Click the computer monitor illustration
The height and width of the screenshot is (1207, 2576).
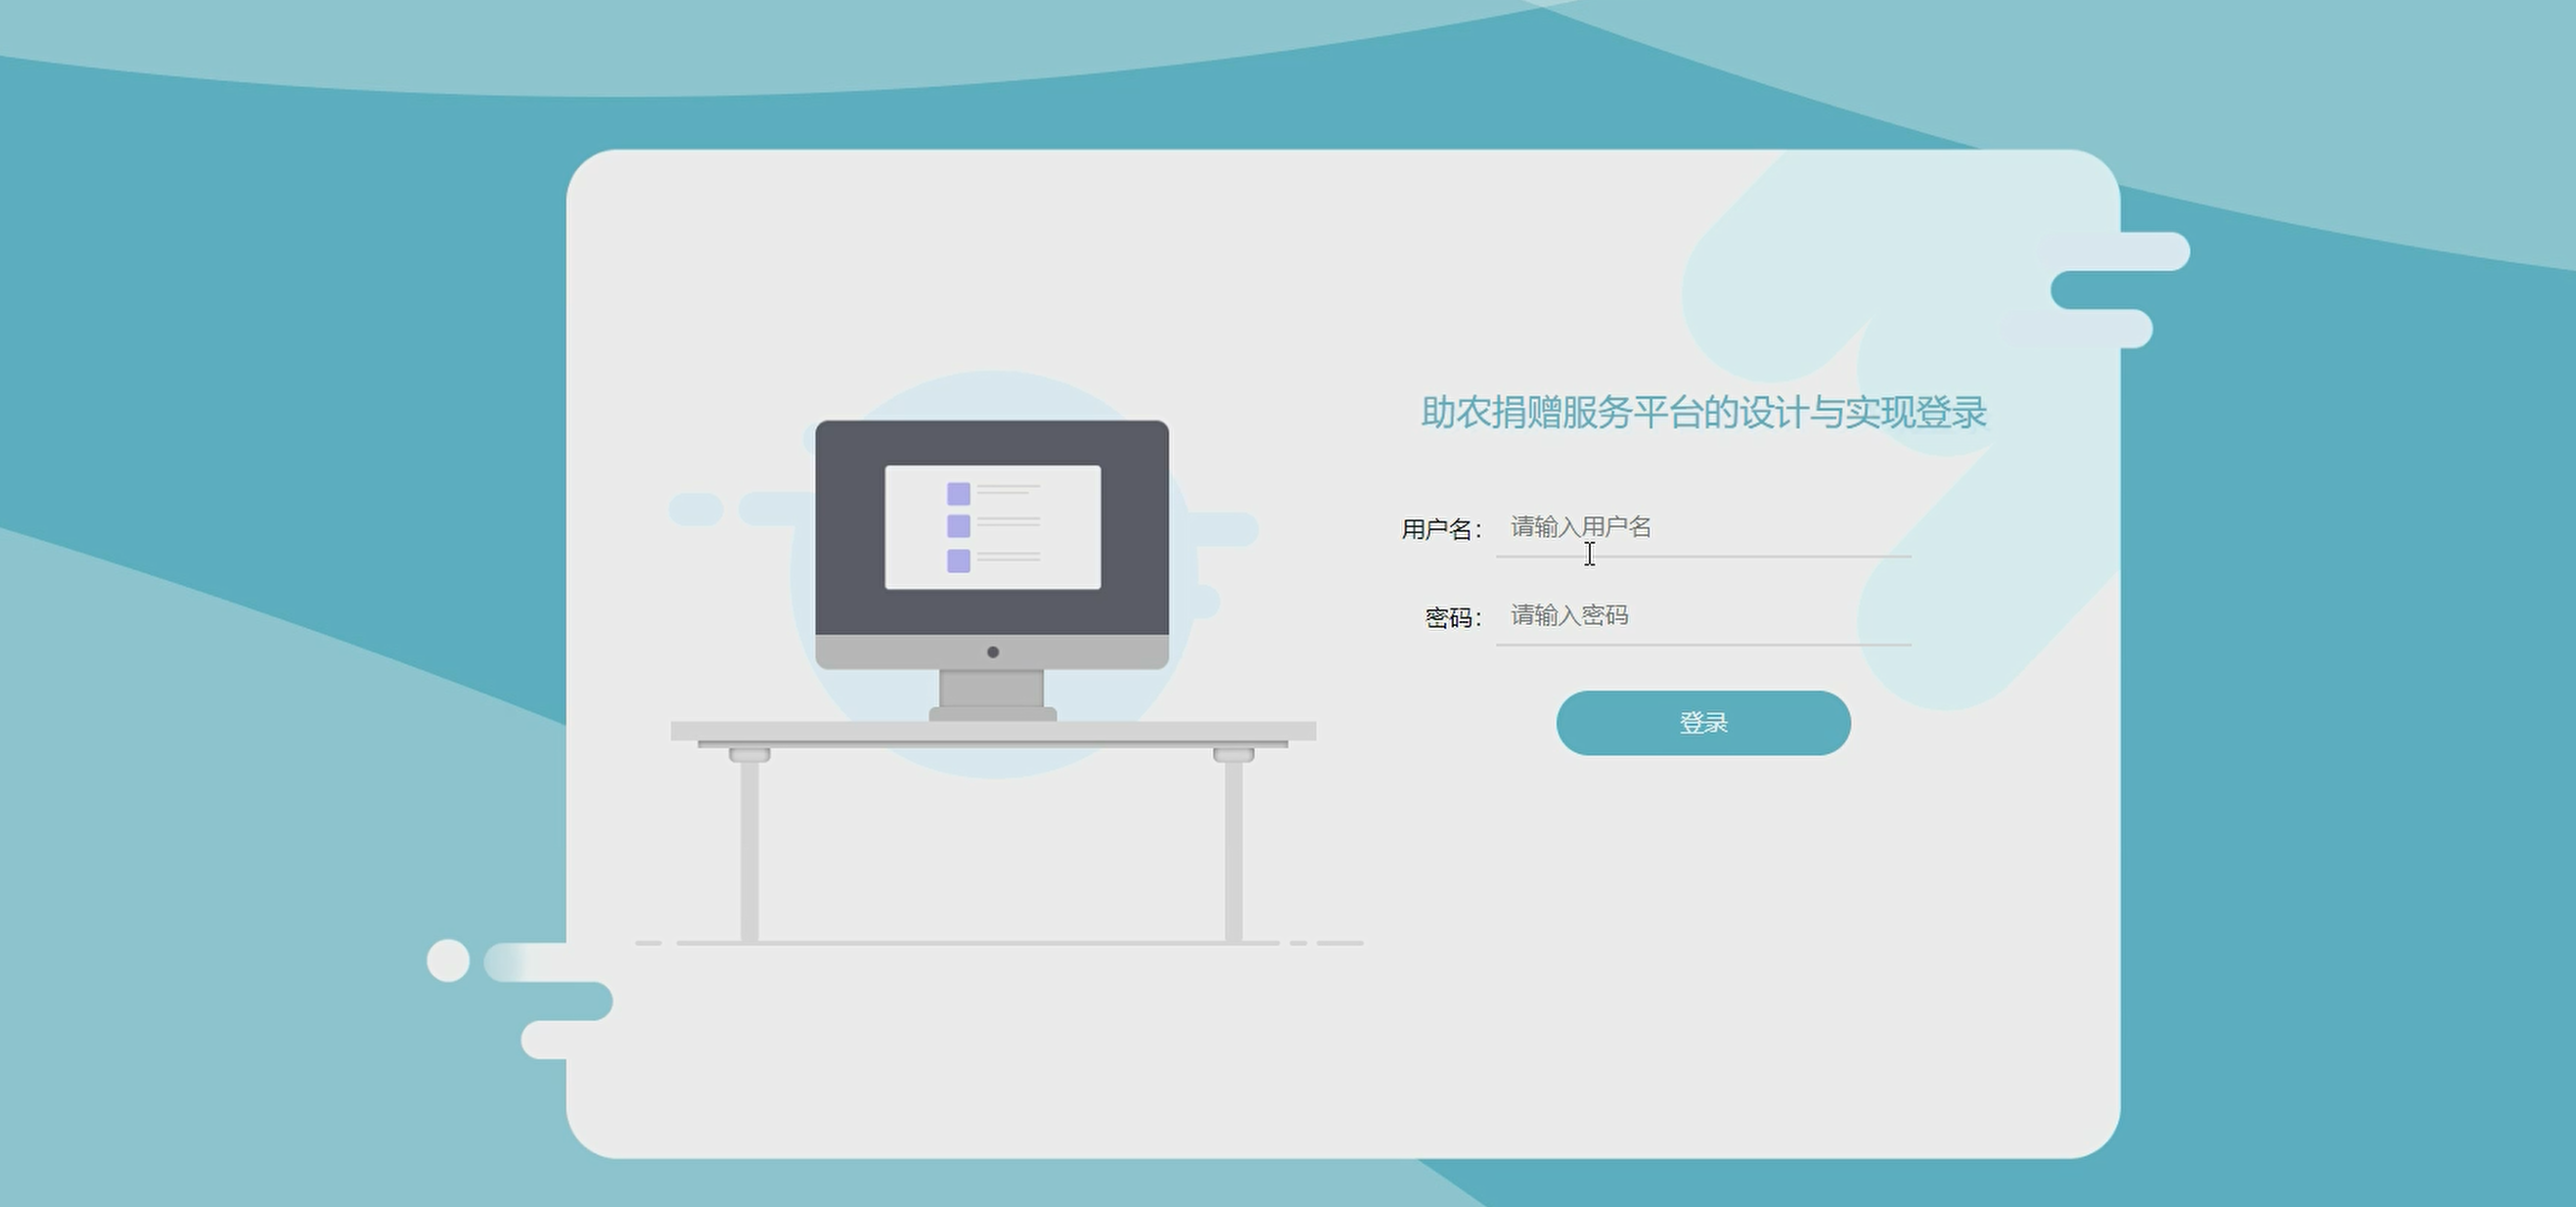[992, 570]
